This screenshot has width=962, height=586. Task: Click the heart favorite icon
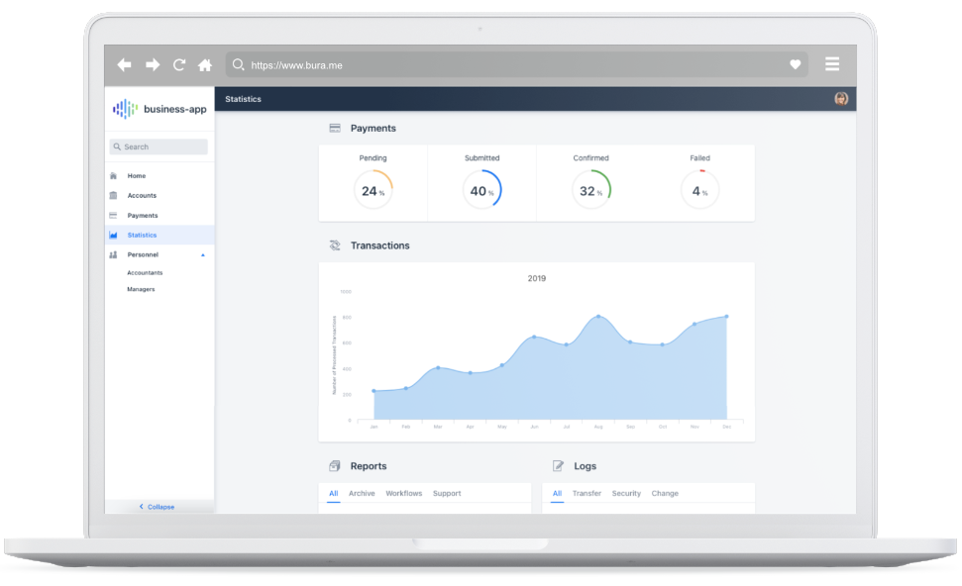[x=795, y=65]
